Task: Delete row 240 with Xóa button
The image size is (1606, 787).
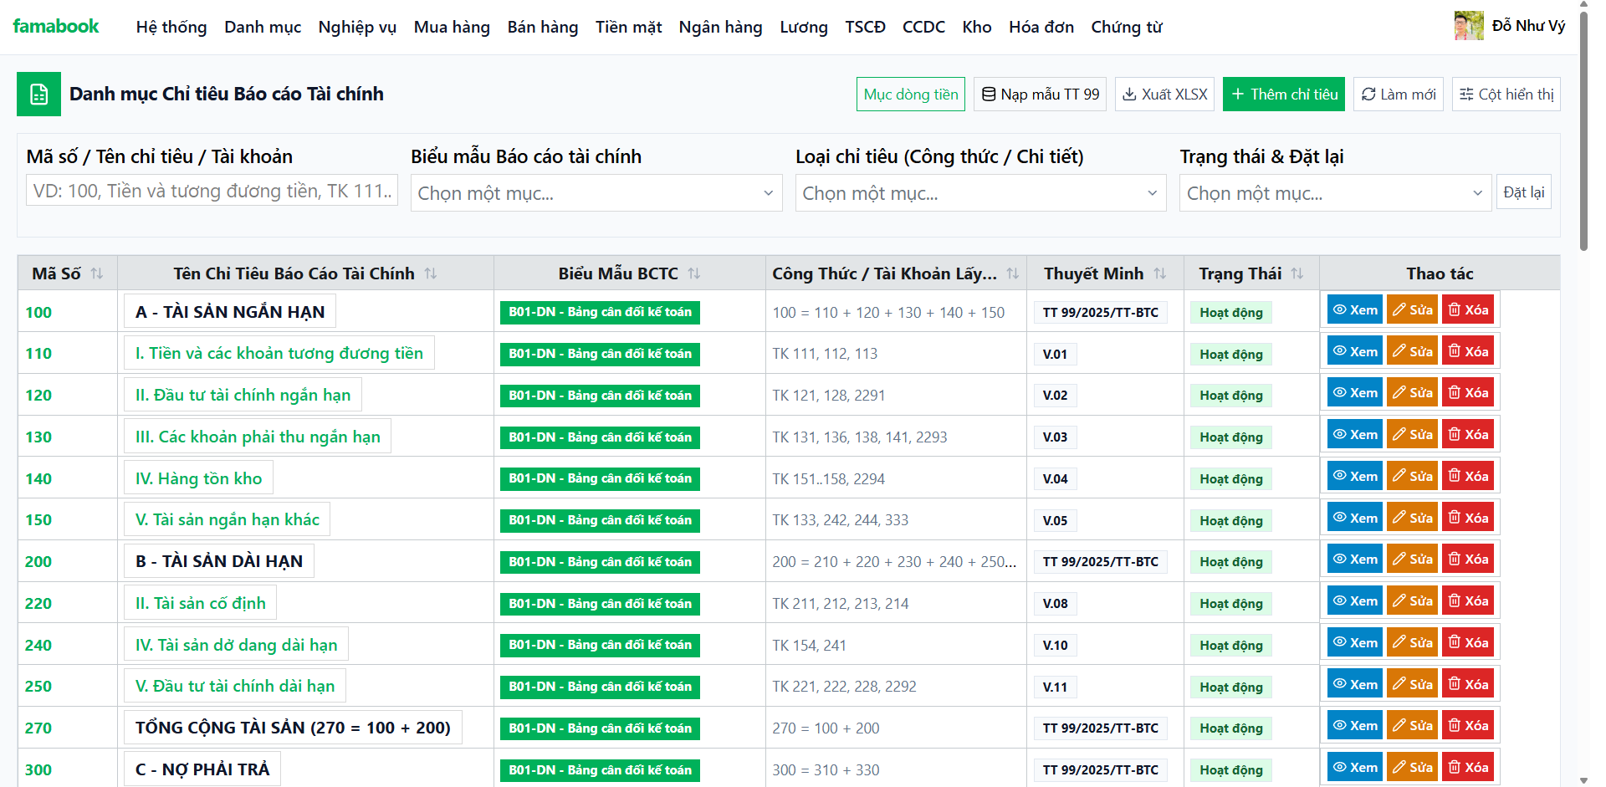Action: click(1468, 642)
